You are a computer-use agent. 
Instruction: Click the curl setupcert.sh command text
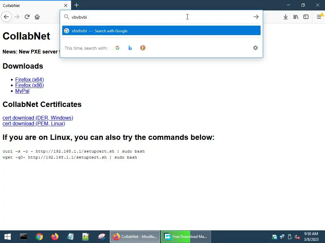click(74, 151)
